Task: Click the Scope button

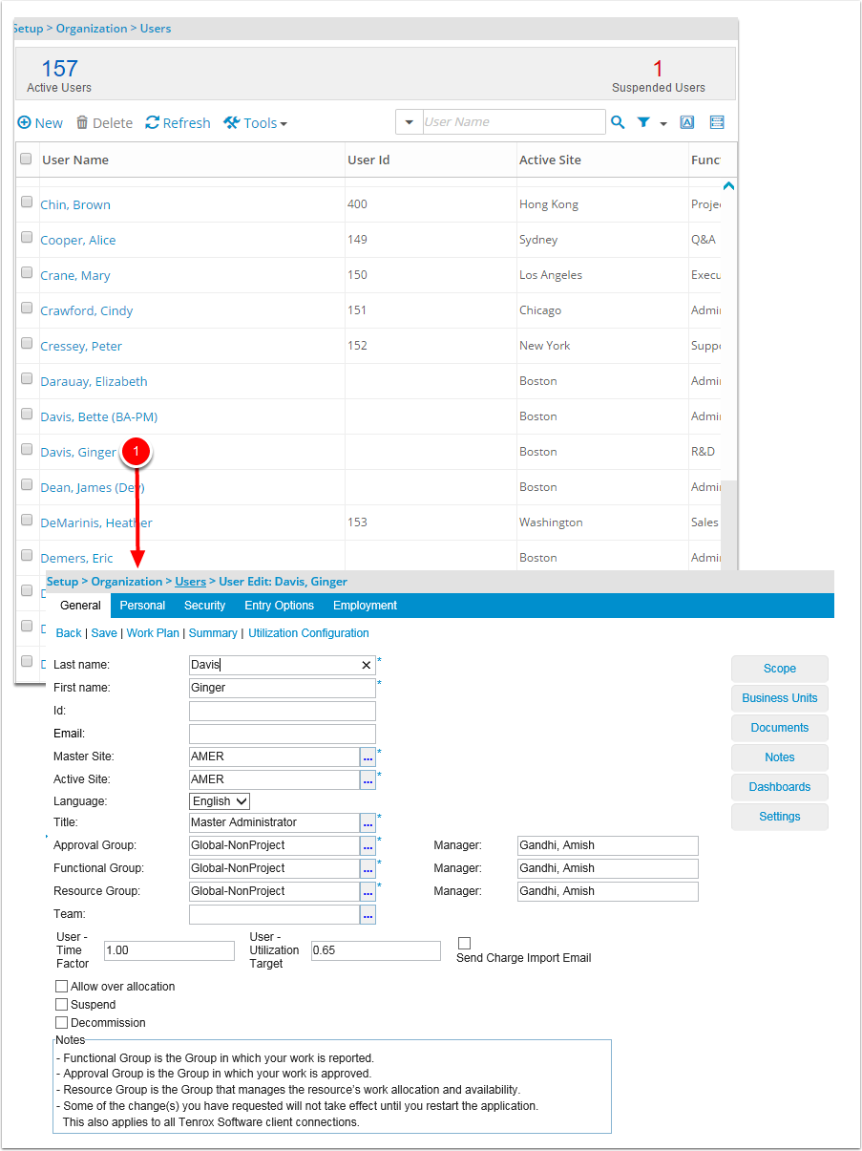Action: (x=780, y=669)
